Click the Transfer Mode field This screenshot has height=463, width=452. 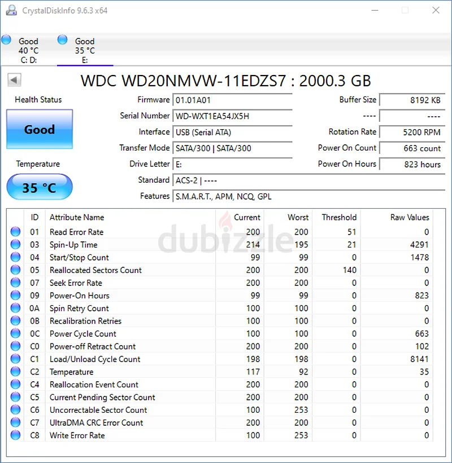pyautogui.click(x=233, y=148)
